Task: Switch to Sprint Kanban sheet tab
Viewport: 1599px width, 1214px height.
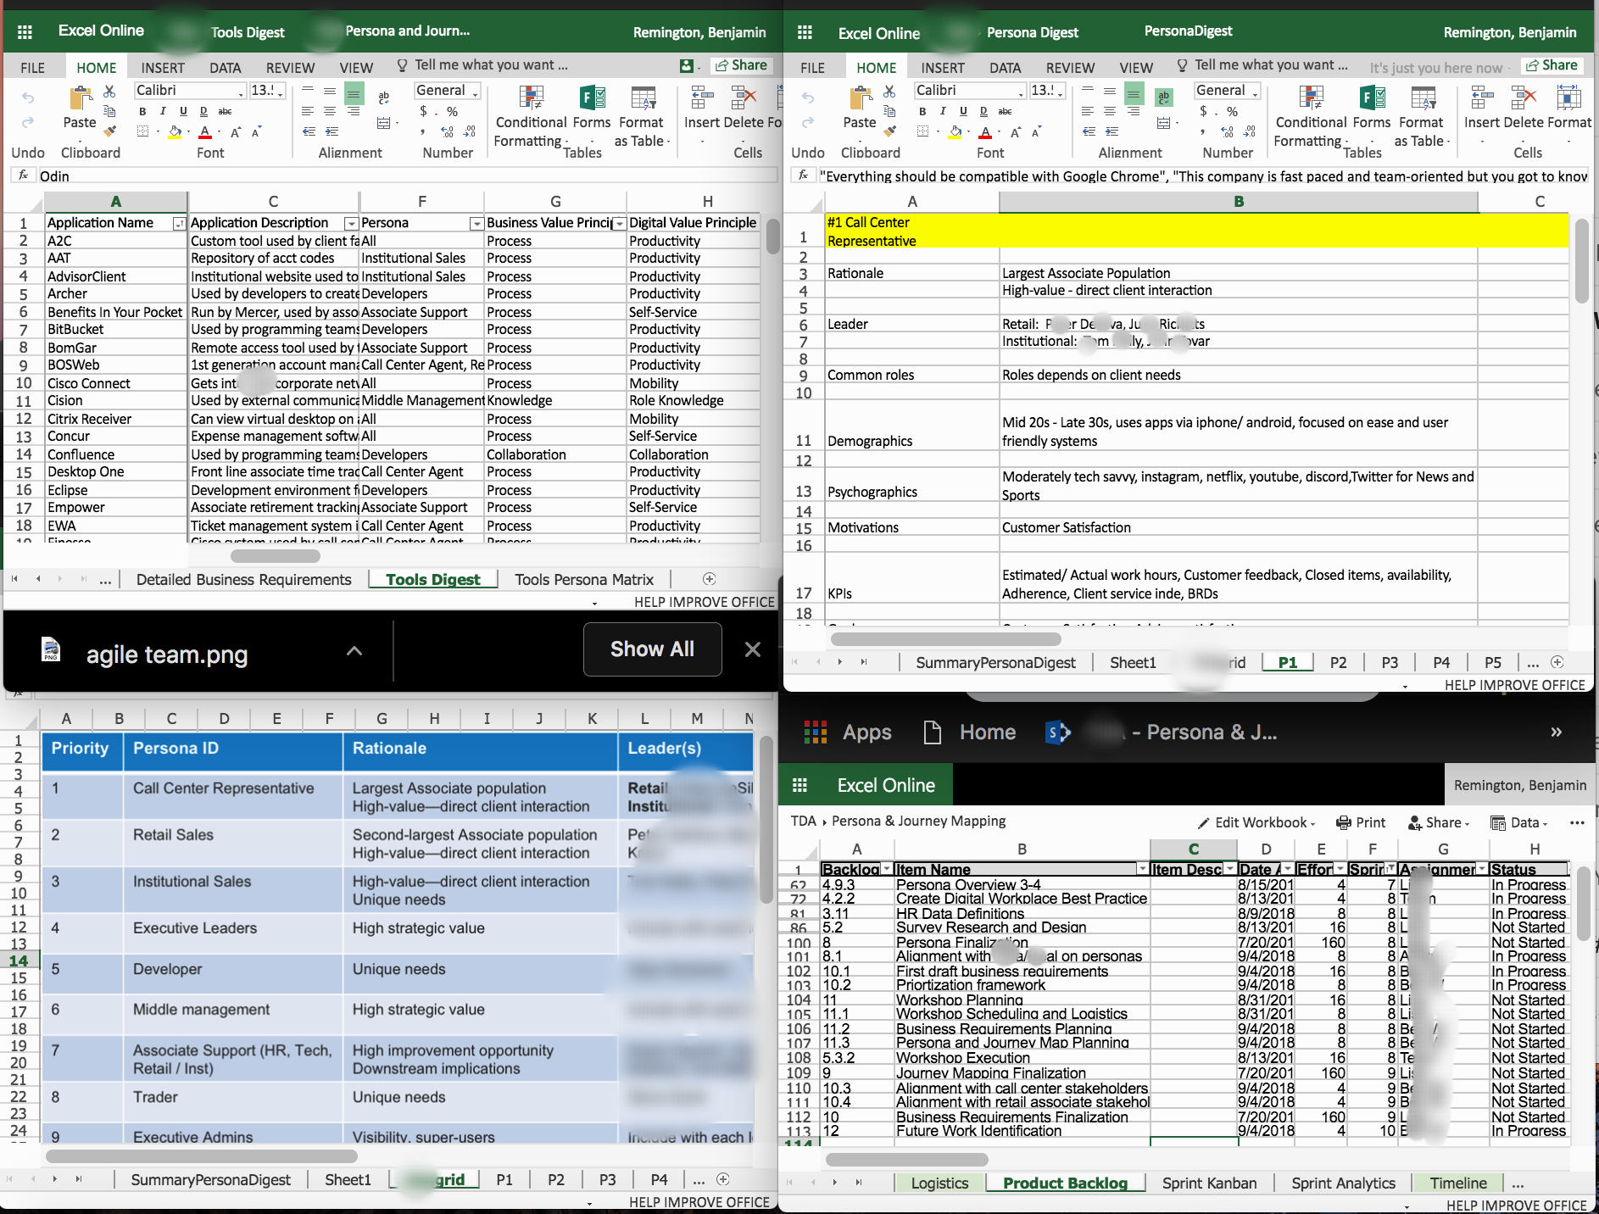Action: [x=1209, y=1183]
